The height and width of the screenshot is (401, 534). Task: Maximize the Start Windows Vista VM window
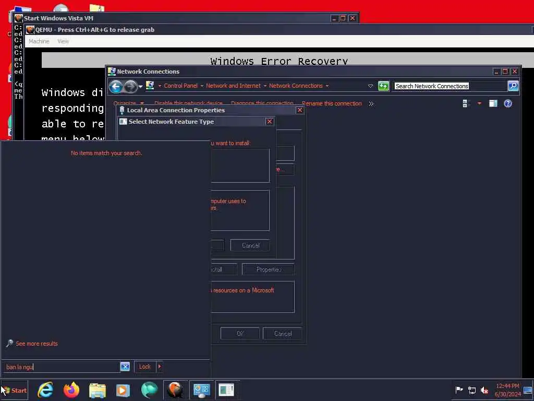pos(343,18)
